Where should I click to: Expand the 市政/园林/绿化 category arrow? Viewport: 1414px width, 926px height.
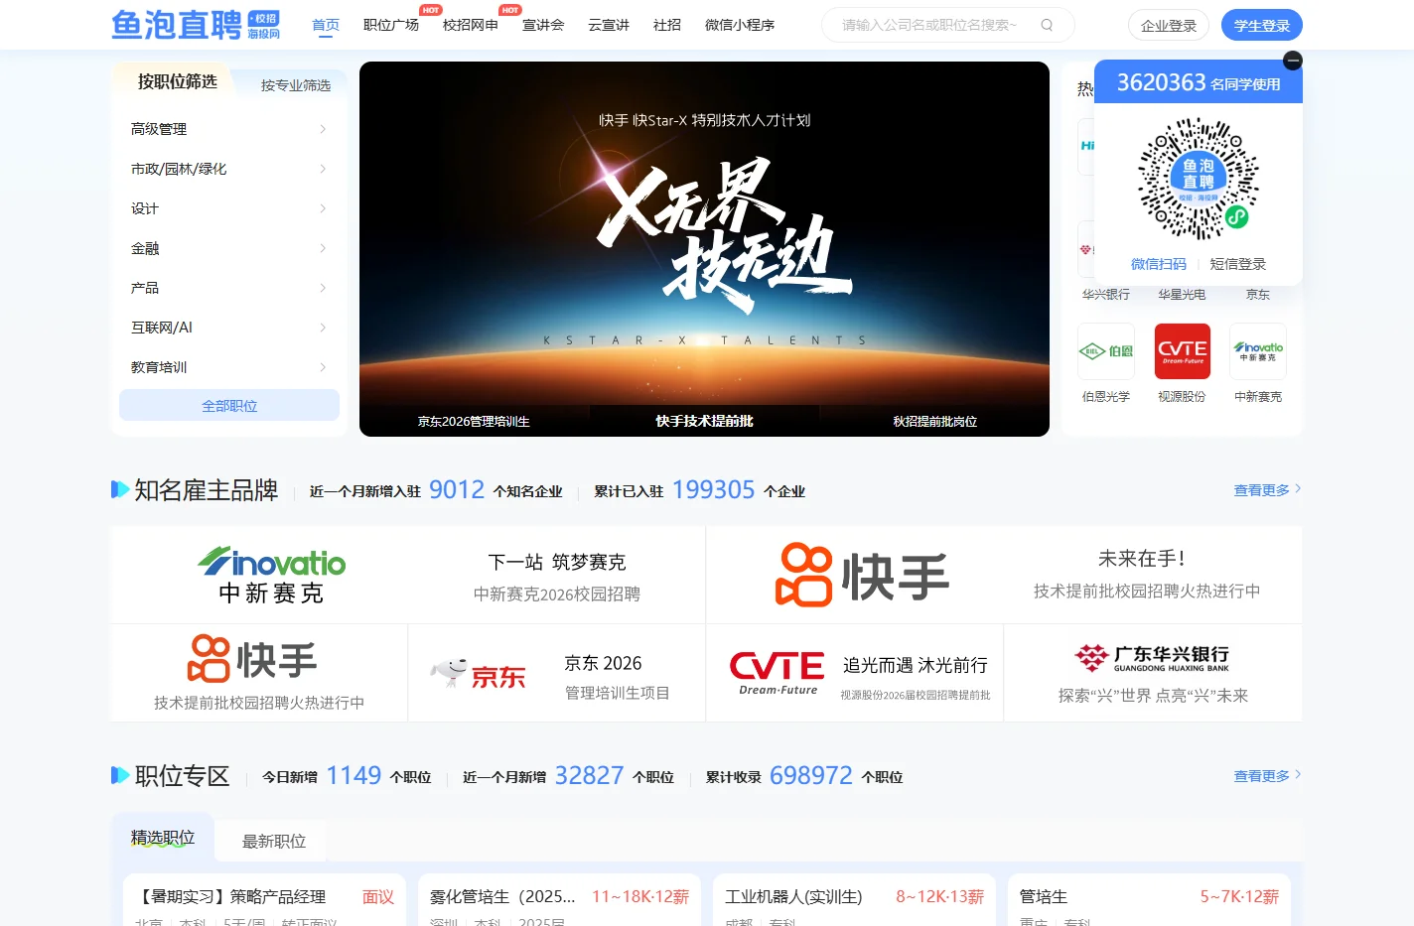click(x=323, y=169)
